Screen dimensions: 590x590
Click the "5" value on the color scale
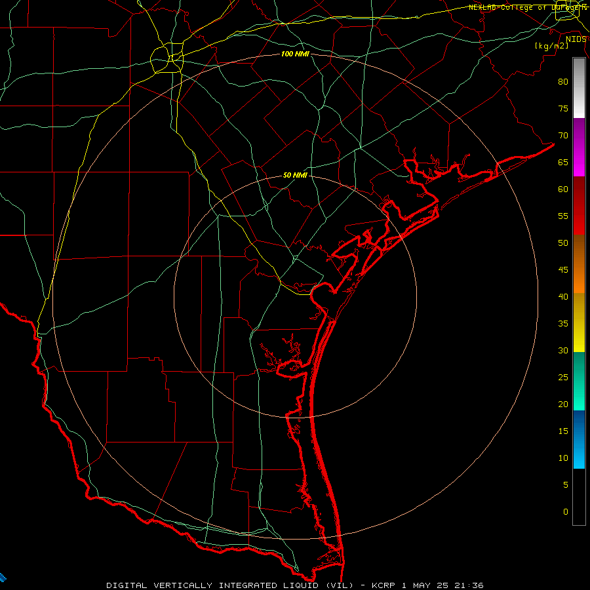[566, 485]
